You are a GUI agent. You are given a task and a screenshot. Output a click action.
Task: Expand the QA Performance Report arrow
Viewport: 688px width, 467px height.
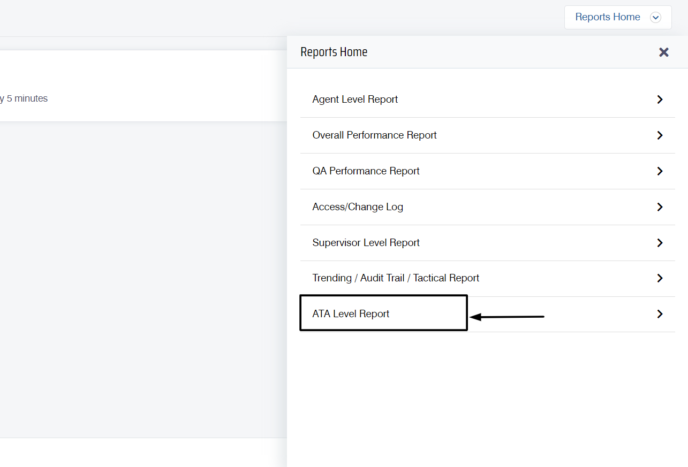click(660, 171)
